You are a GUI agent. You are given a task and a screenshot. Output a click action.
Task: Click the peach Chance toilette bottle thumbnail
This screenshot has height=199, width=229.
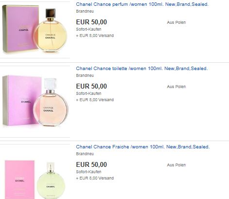pyautogui.click(x=51, y=102)
